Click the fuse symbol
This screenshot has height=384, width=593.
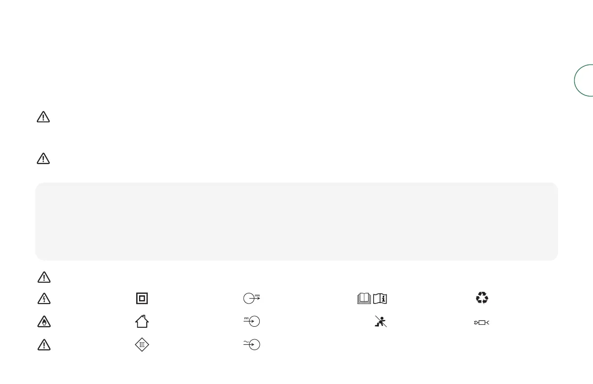point(482,322)
